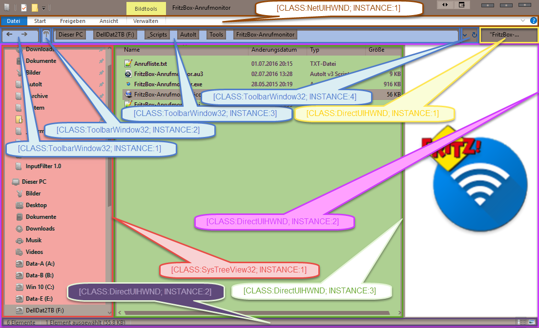Switch to large thumbnails view in status bar
539x328 pixels.
pyautogui.click(x=531, y=322)
